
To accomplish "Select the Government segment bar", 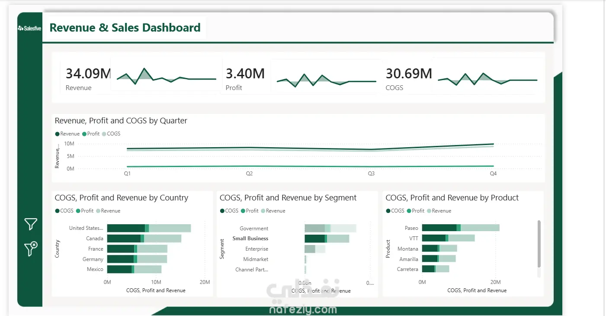I will pyautogui.click(x=330, y=228).
